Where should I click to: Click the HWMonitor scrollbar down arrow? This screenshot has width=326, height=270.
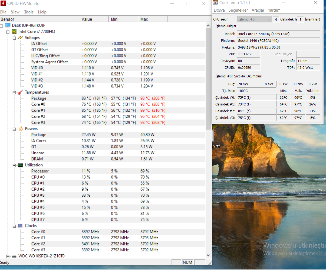tap(208, 255)
